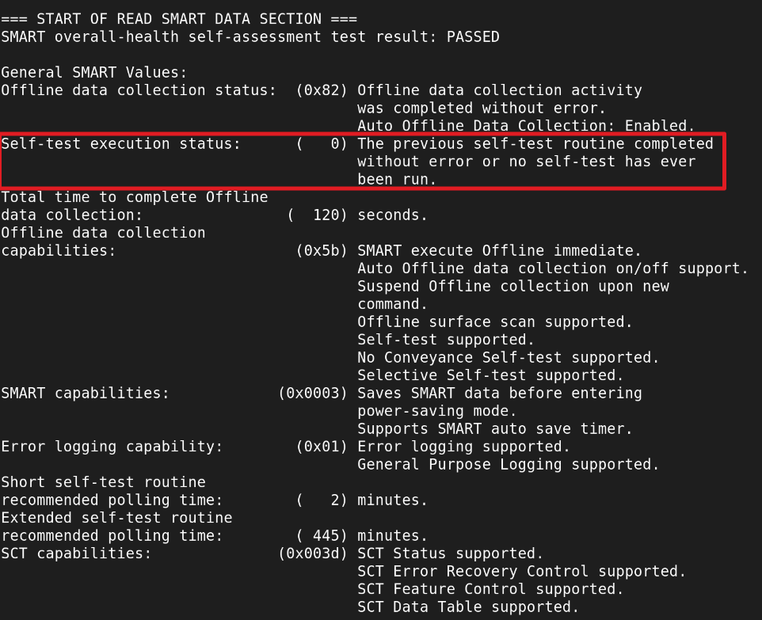
Task: Click the 'Error logging capability:' label
Action: (112, 447)
